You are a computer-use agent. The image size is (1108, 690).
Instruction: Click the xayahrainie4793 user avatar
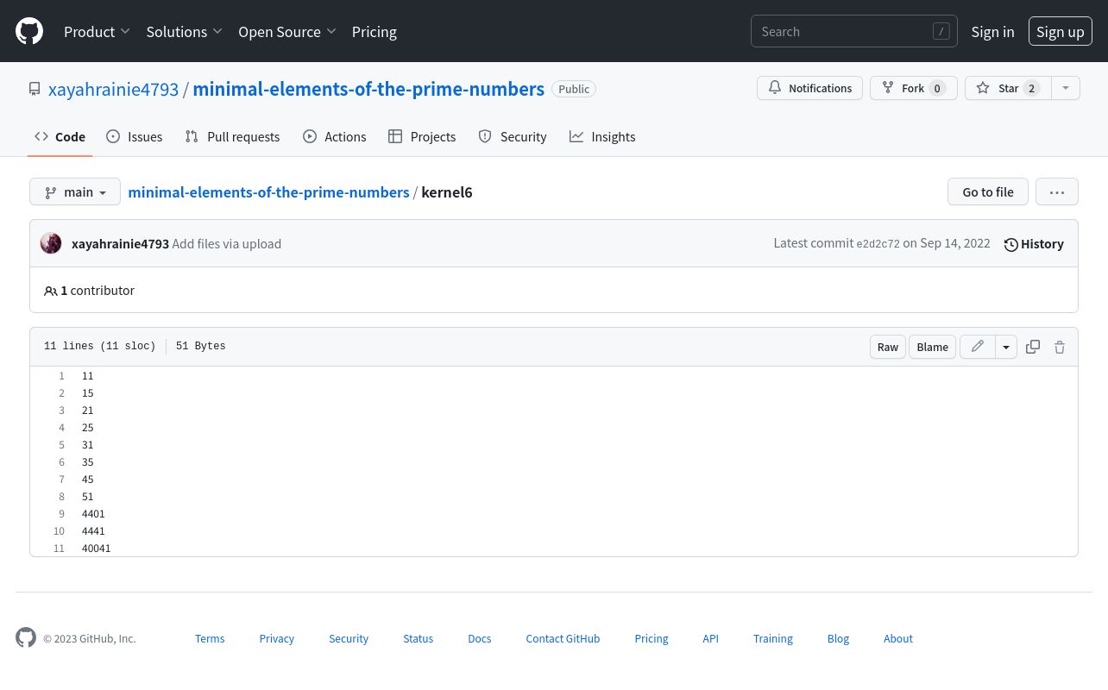51,243
